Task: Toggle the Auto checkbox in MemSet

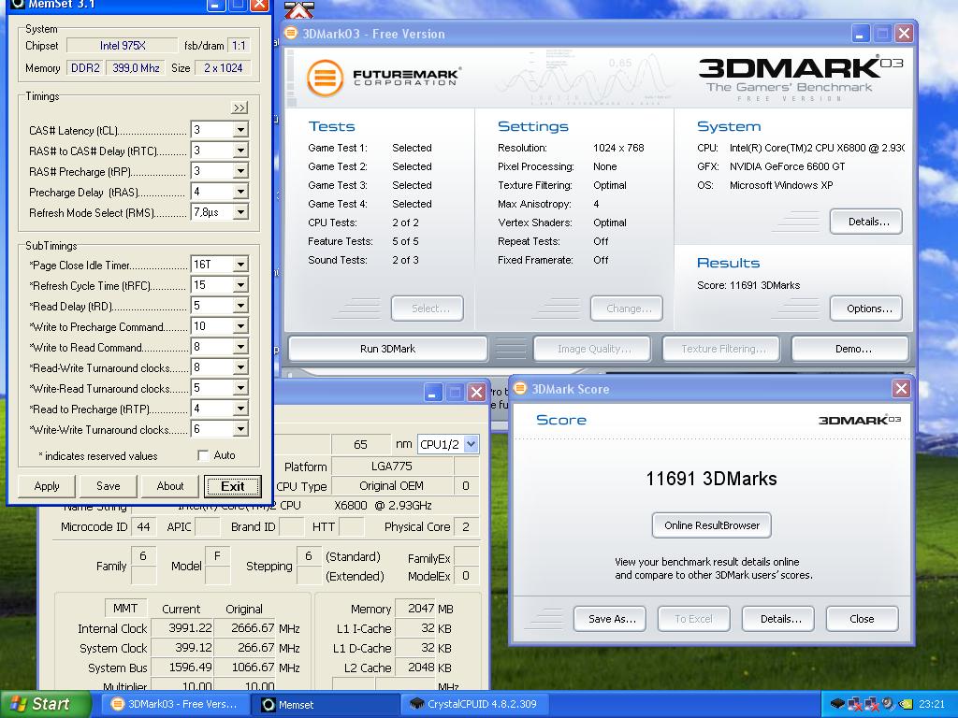Action: [203, 455]
